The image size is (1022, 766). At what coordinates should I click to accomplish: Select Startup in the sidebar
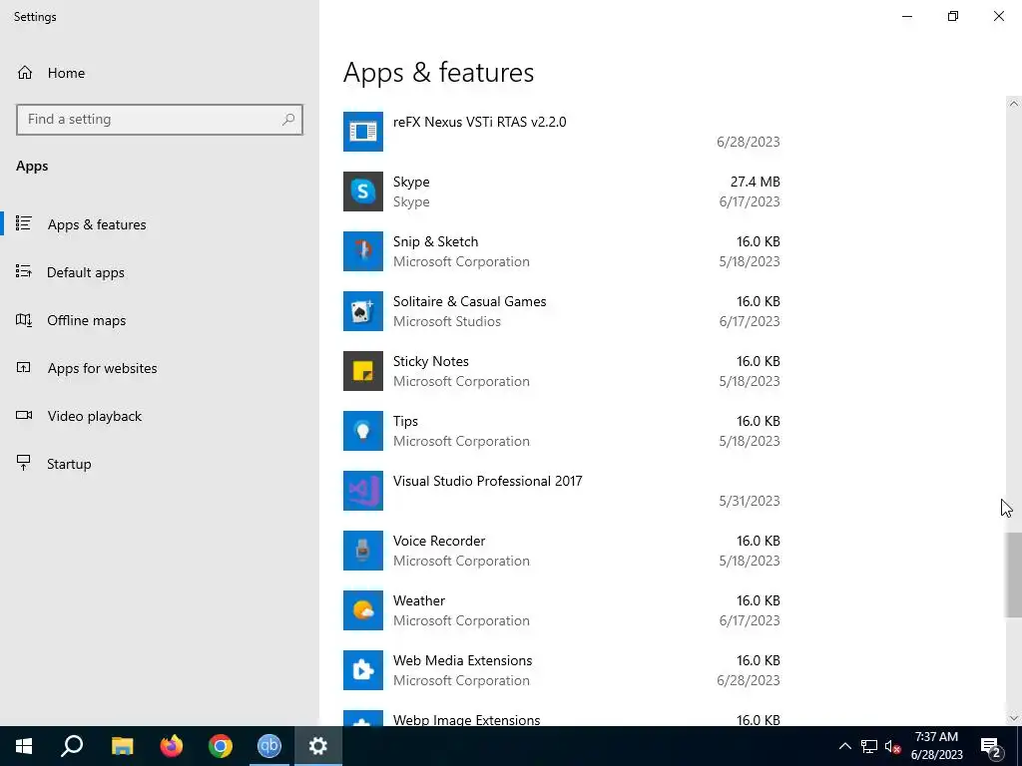tap(69, 464)
